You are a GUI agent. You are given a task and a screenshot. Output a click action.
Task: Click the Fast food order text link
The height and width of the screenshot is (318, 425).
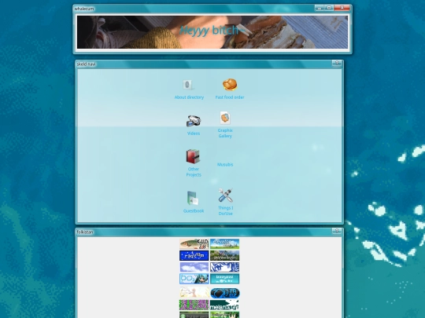(230, 97)
